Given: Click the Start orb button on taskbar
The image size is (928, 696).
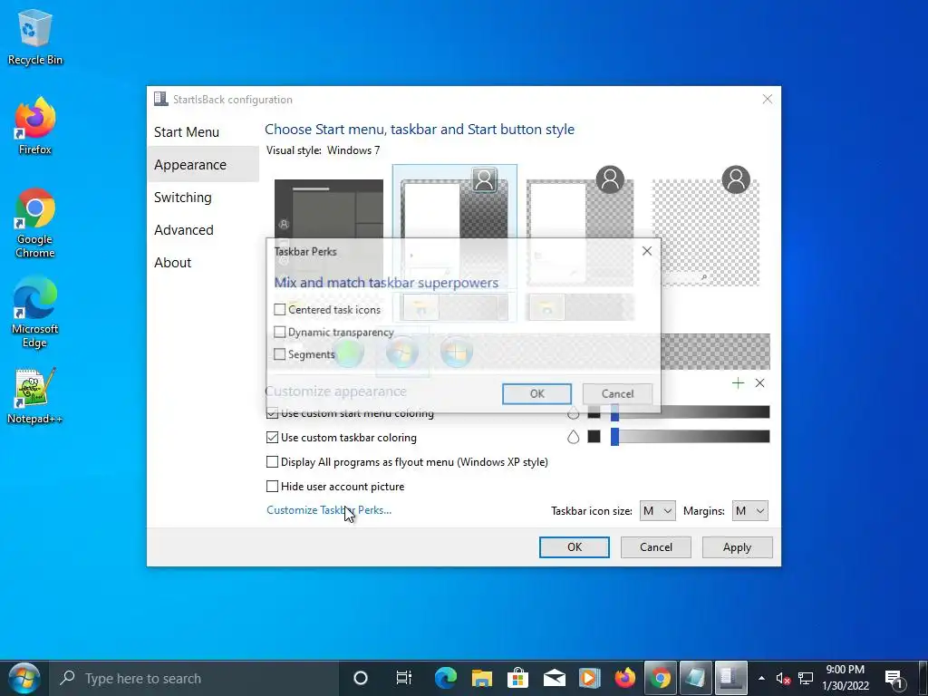Looking at the screenshot, I should (x=24, y=678).
